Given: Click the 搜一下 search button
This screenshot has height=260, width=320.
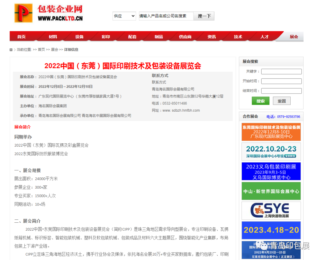Looking at the screenshot, I should click(204, 16).
